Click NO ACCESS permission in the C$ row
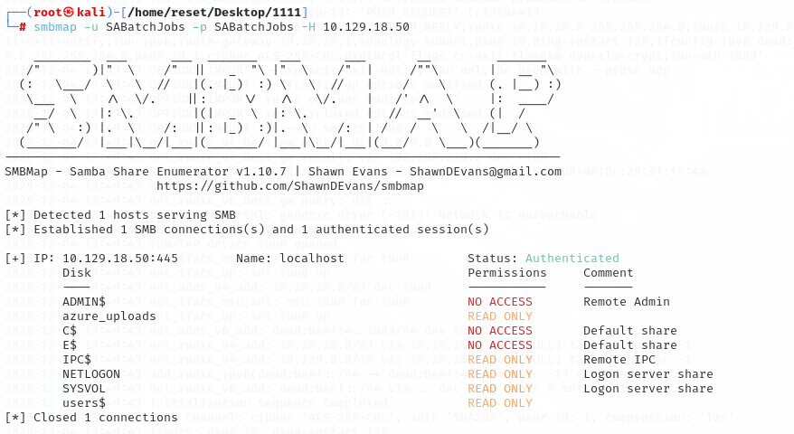The width and height of the screenshot is (794, 434). (500, 331)
